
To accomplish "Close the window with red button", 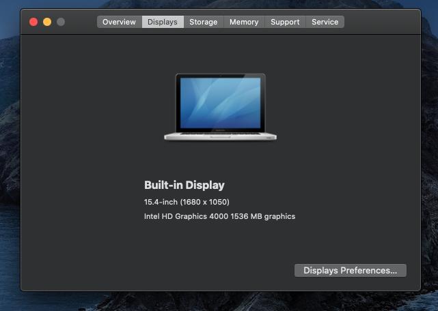I will 33,22.
